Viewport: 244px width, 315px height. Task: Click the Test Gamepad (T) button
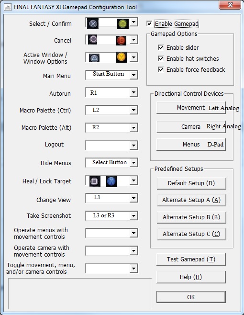pyautogui.click(x=191, y=259)
